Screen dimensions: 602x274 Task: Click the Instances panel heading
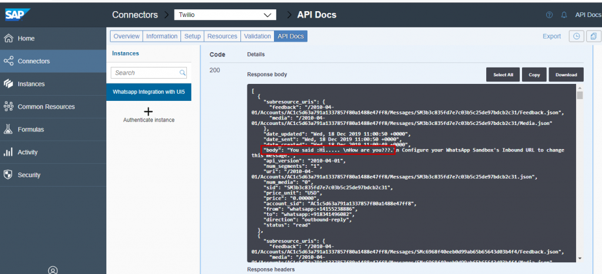[125, 53]
